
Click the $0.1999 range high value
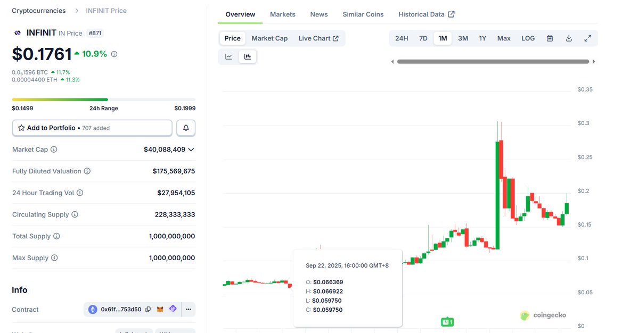coord(185,108)
